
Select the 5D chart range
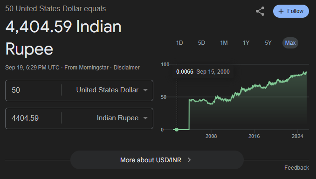coord(201,43)
